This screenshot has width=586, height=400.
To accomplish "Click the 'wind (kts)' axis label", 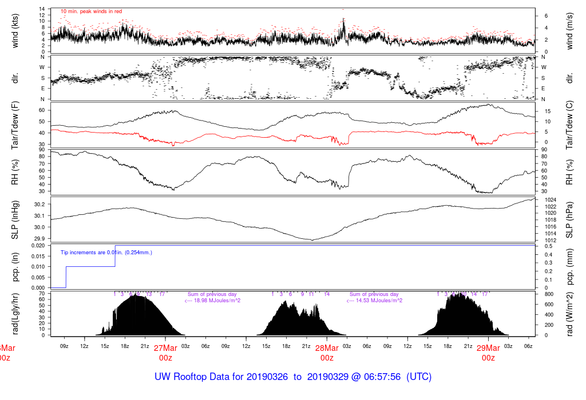I will (x=15, y=31).
